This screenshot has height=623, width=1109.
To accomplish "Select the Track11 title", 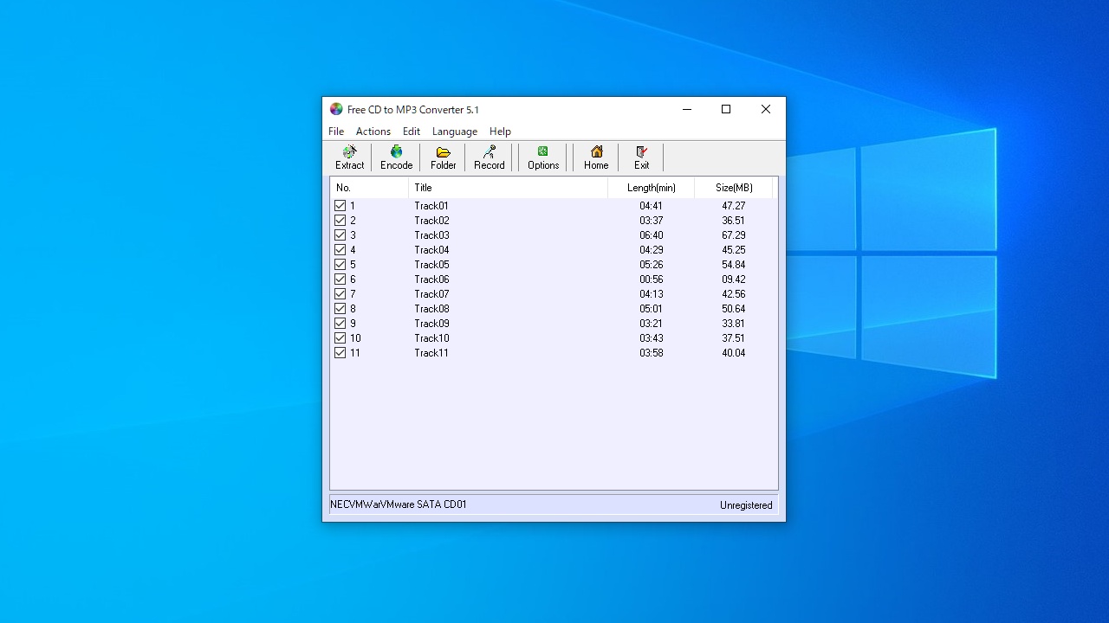I will pyautogui.click(x=431, y=353).
